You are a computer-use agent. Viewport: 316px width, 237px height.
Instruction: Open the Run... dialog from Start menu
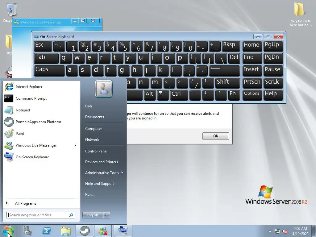pyautogui.click(x=90, y=194)
